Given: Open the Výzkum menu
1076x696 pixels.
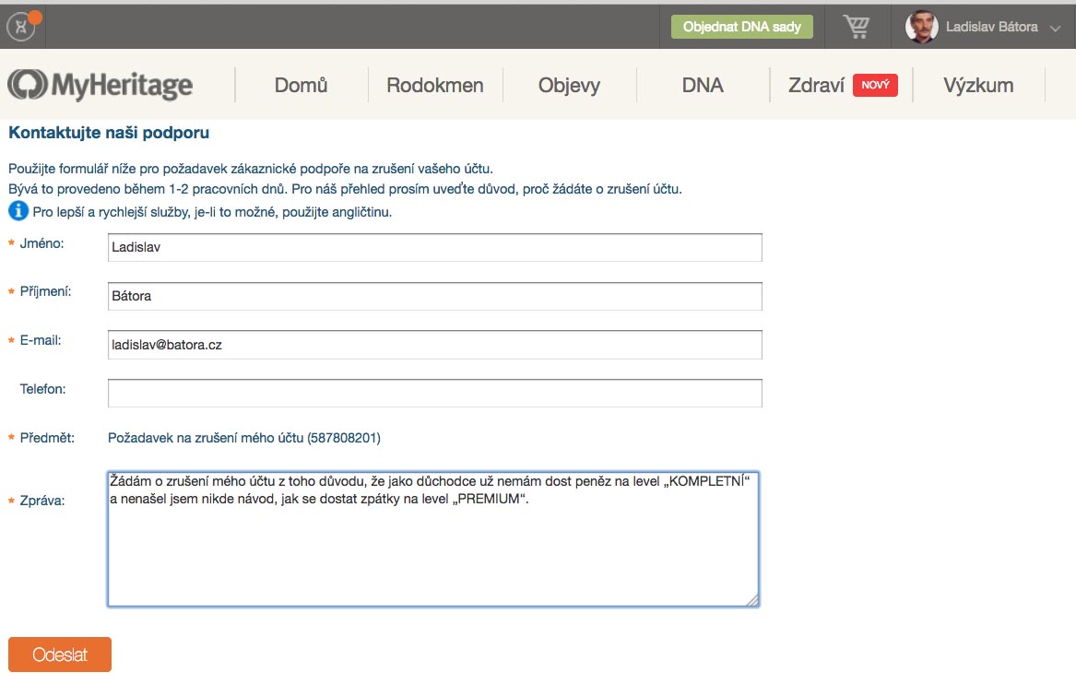Looking at the screenshot, I should click(978, 85).
